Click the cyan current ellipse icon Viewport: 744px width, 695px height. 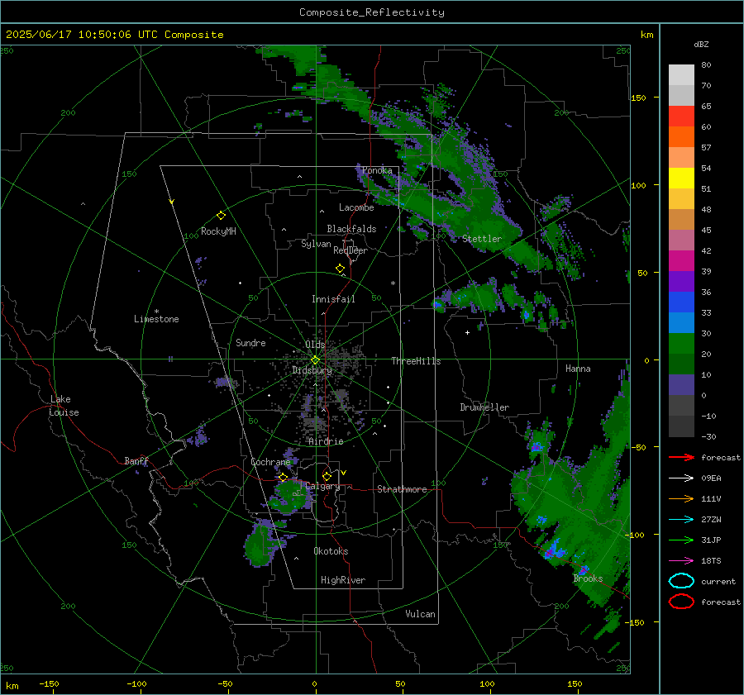[x=681, y=581]
